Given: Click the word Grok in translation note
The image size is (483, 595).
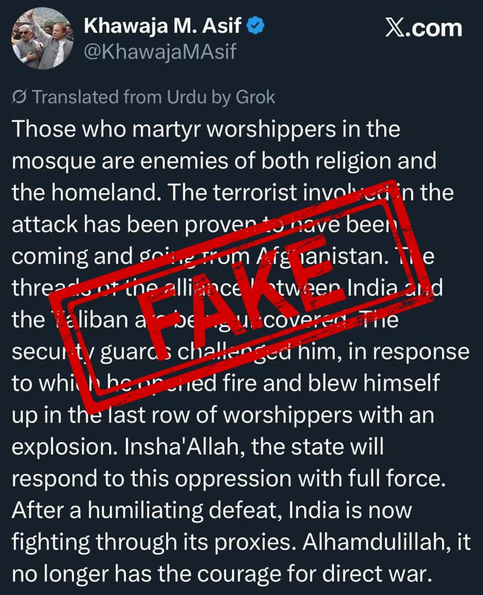Looking at the screenshot, I should [256, 98].
